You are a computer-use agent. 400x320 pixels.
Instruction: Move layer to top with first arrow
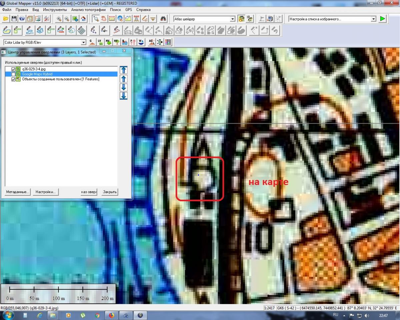(x=123, y=70)
